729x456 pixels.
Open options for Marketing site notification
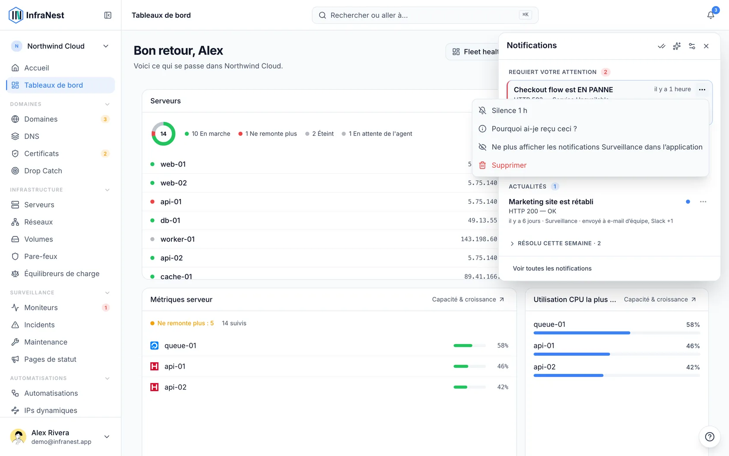pos(703,202)
